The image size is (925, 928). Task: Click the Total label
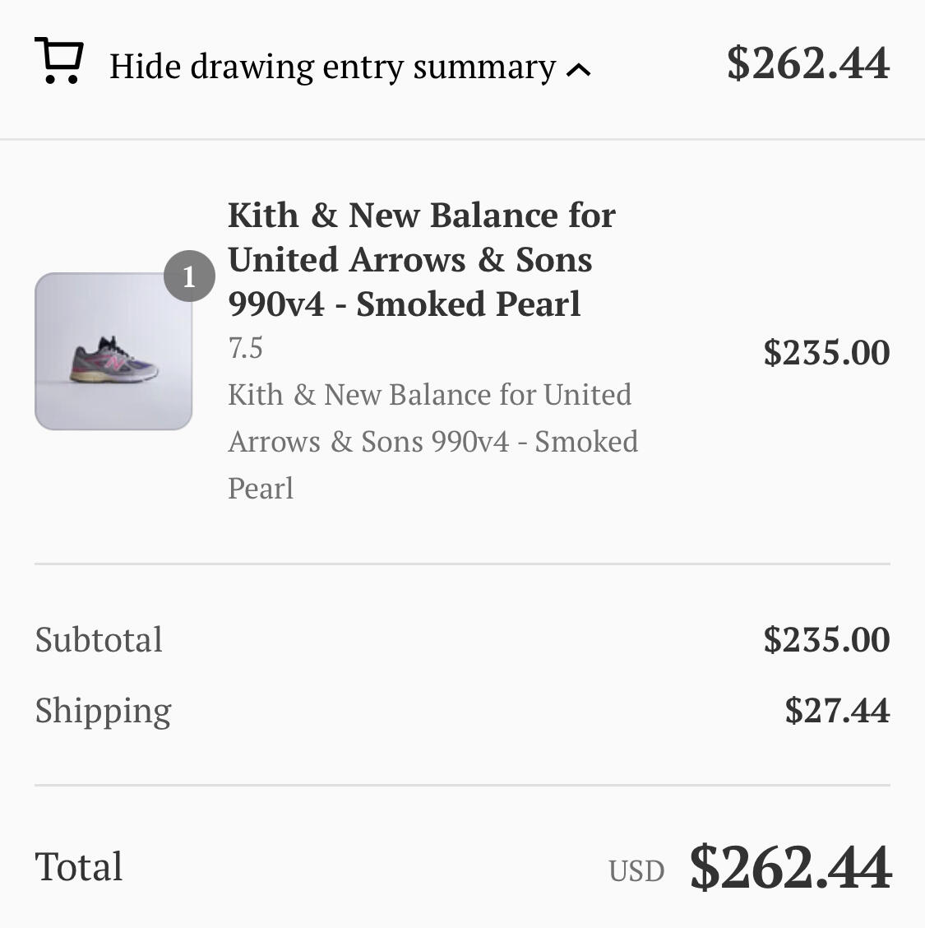(79, 866)
